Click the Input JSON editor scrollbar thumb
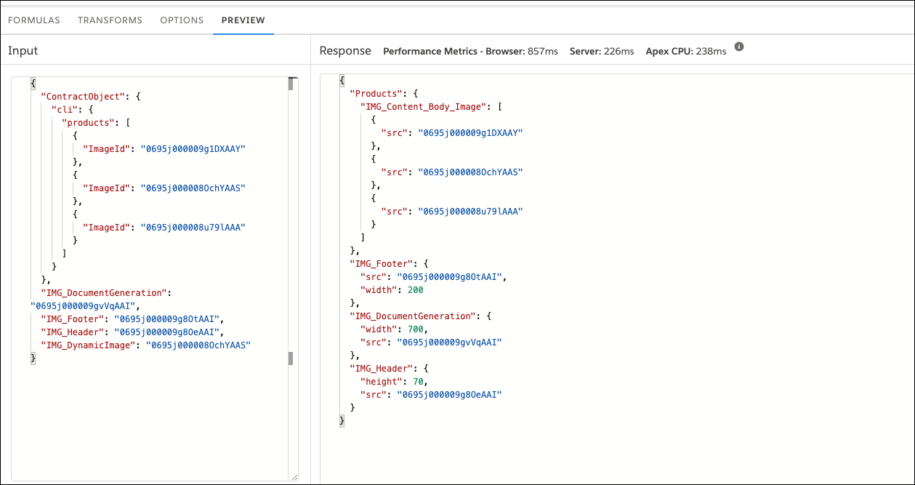The width and height of the screenshot is (915, 485). [x=291, y=84]
